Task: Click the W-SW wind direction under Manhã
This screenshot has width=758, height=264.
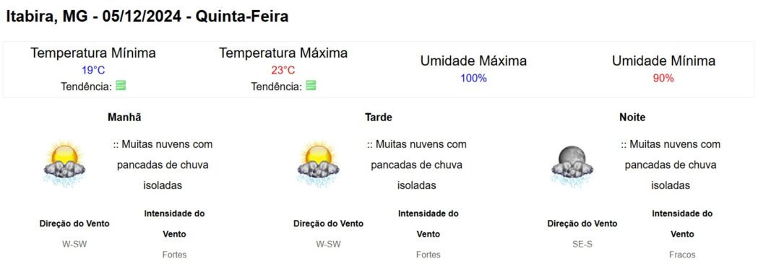Action: [x=74, y=245]
